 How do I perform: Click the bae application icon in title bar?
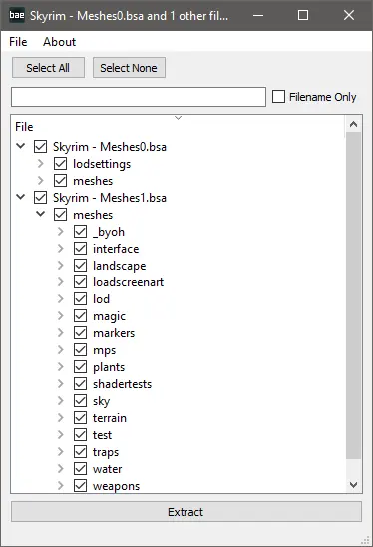coord(16,15)
